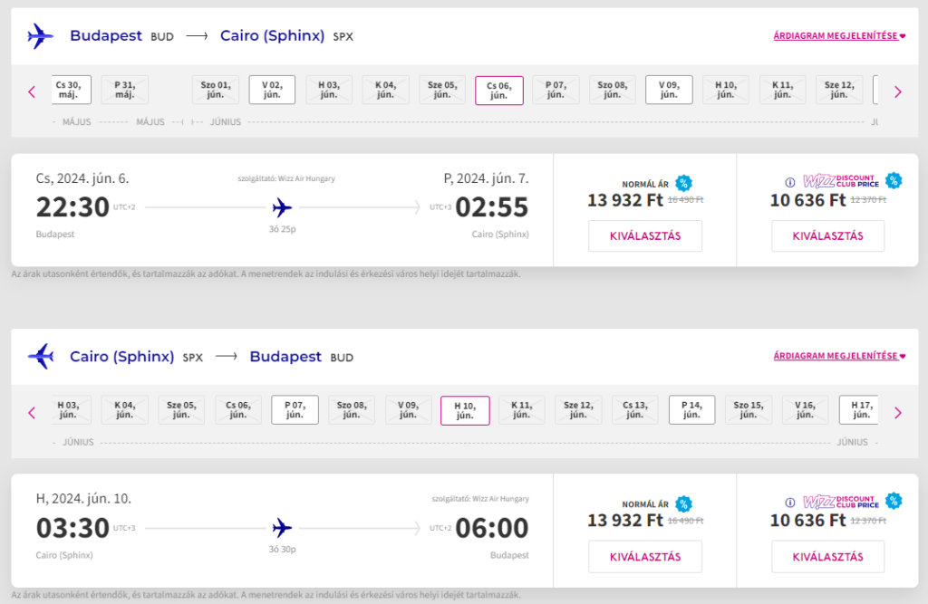Select return date P 14, jún.
The height and width of the screenshot is (604, 928).
(691, 409)
